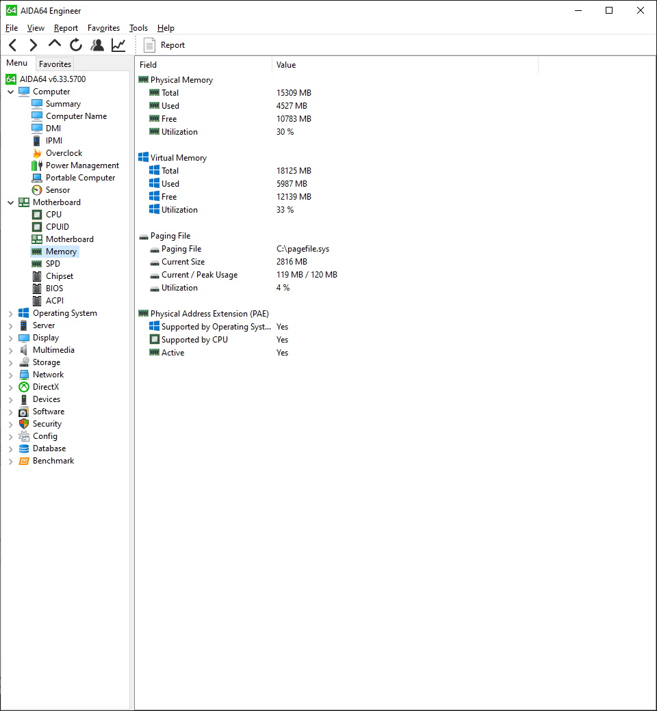
Task: Click the Security shield icon
Action: tap(23, 424)
